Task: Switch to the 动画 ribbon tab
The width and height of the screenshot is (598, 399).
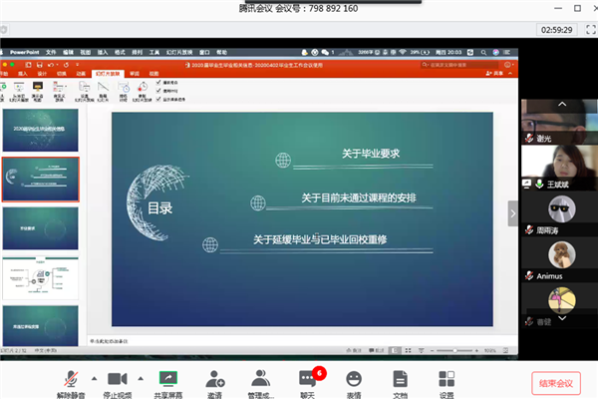Action: [x=81, y=74]
